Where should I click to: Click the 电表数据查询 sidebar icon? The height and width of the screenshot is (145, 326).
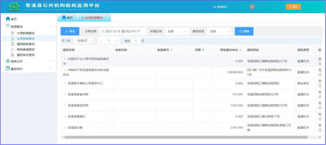(12, 39)
